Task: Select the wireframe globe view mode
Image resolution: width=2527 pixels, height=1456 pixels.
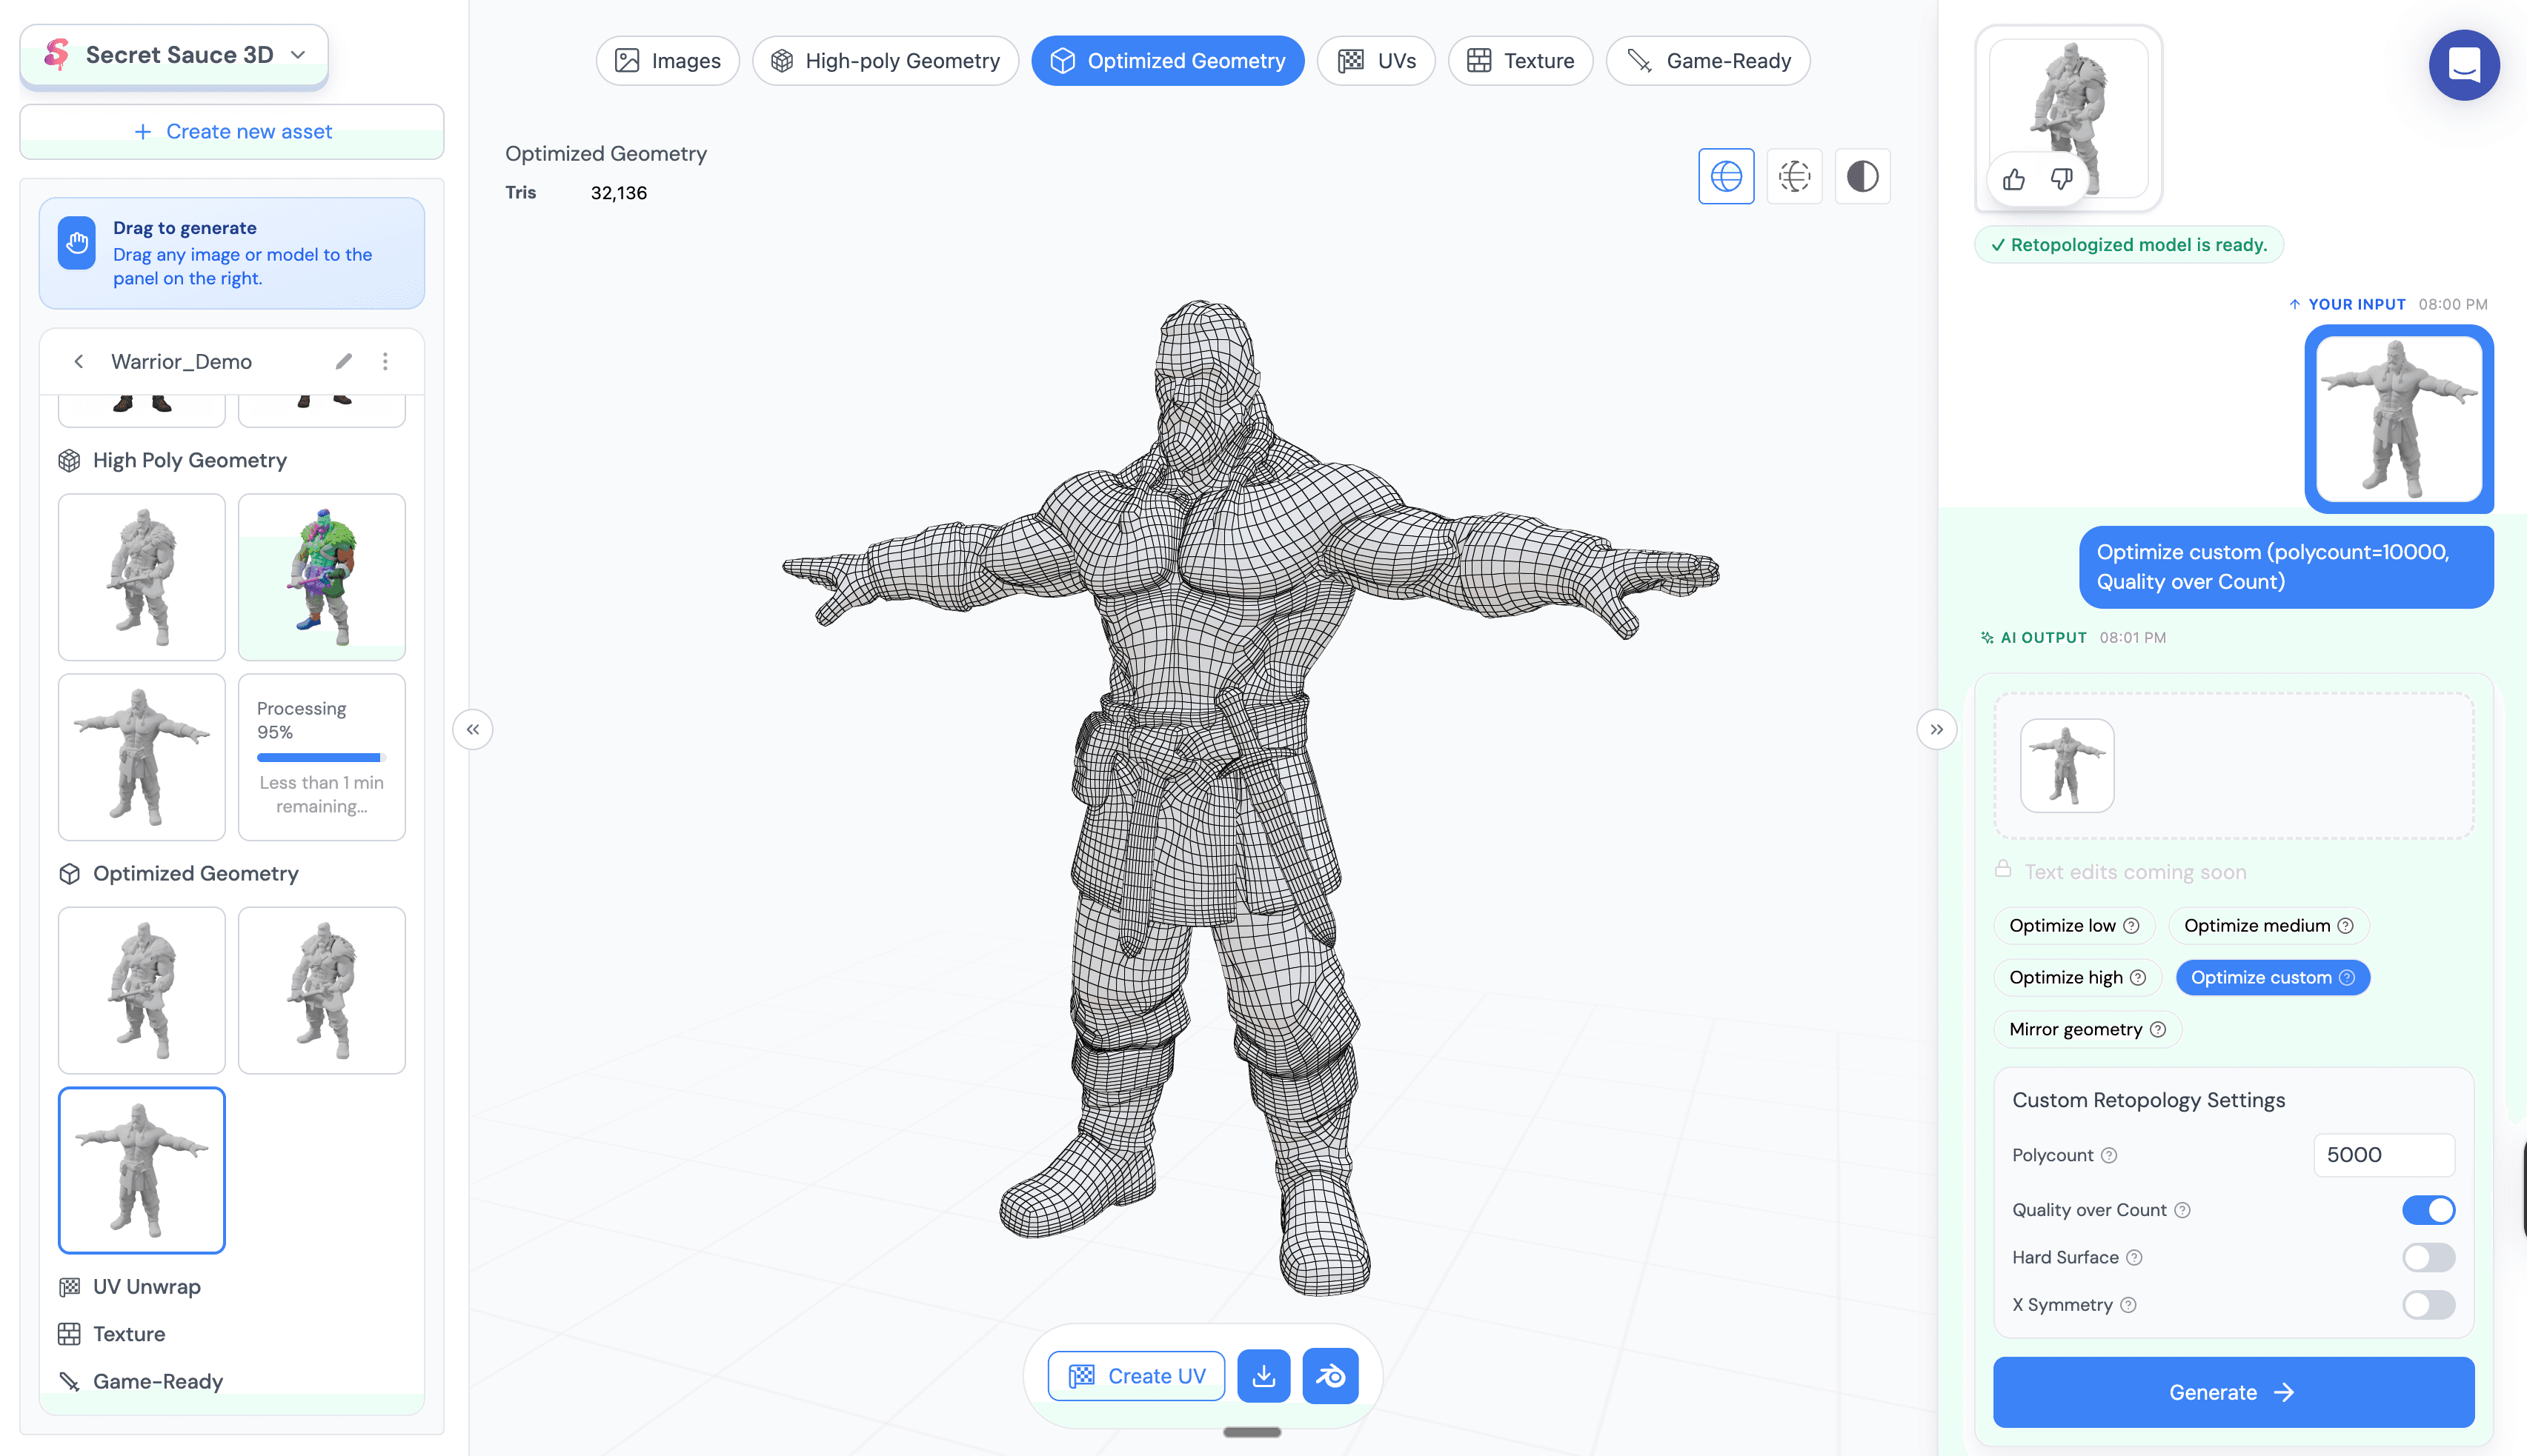Action: (x=1727, y=176)
